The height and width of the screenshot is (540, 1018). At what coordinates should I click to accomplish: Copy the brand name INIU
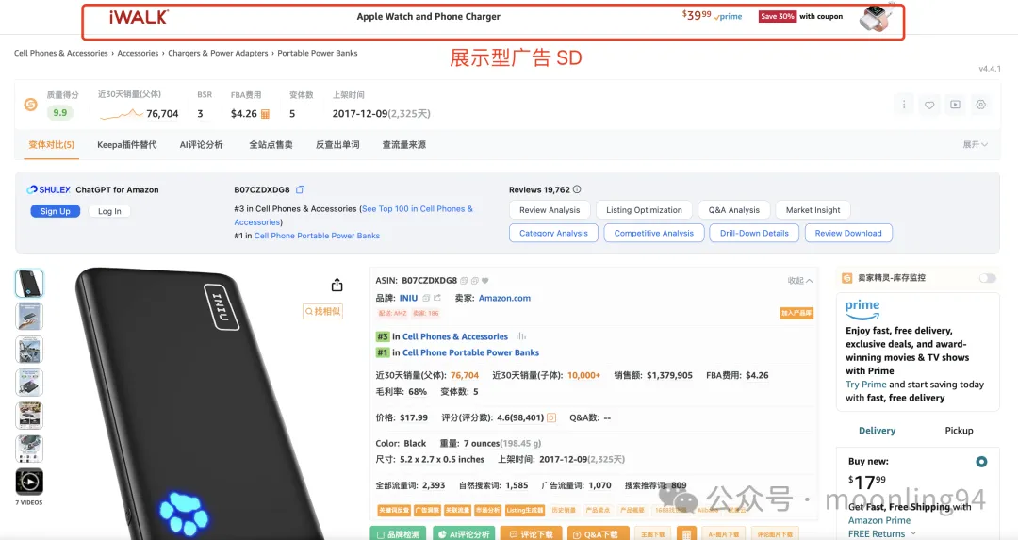(x=426, y=298)
